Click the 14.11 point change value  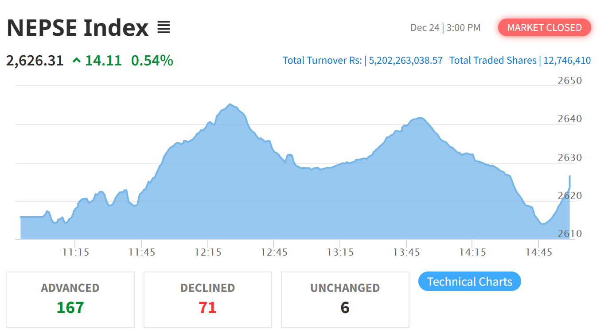pos(103,61)
